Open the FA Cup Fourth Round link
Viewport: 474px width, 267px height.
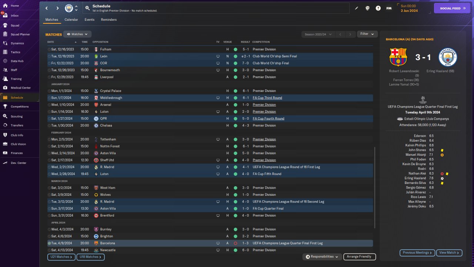click(268, 119)
